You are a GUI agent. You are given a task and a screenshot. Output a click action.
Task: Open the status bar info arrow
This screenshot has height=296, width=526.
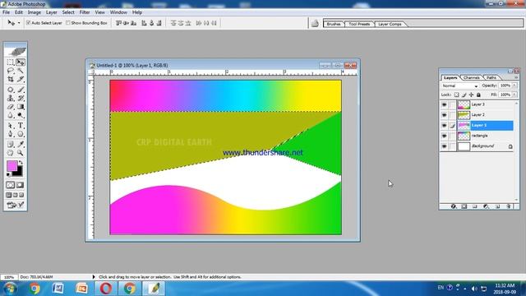(94, 277)
